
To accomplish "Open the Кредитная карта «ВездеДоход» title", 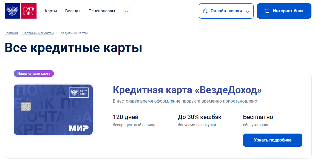I will pyautogui.click(x=187, y=90).
